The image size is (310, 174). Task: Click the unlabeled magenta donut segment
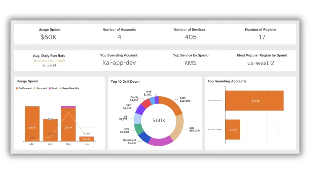(x=160, y=141)
